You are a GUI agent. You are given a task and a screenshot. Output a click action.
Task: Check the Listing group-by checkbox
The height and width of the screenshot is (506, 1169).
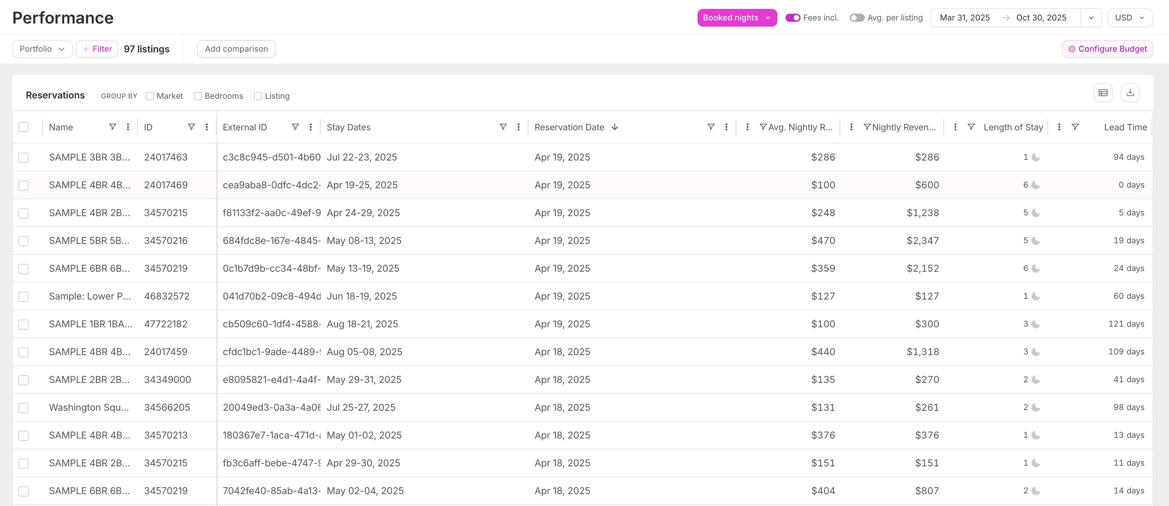tap(258, 96)
